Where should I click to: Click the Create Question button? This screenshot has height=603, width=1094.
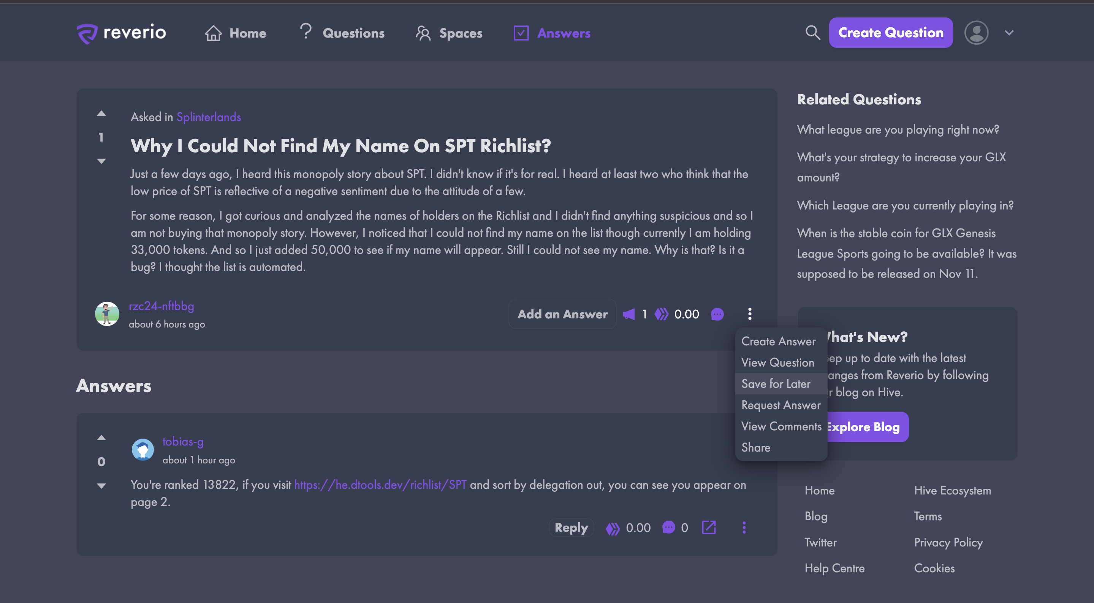(891, 33)
